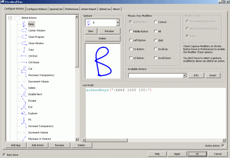Screen dimensions: 230x158
Task: Collapse the Global Actions tree node
Action: 10,18
